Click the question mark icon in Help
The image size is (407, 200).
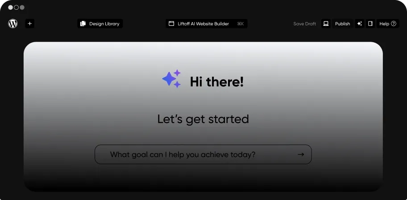coord(394,24)
